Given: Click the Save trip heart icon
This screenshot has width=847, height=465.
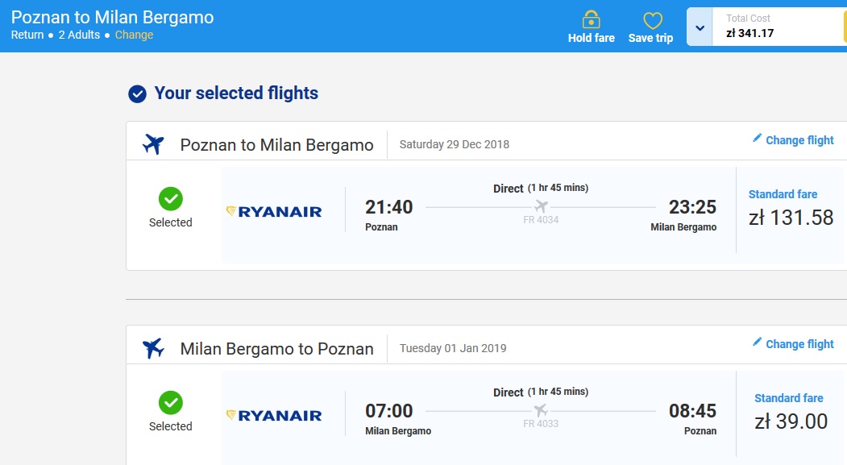Looking at the screenshot, I should [x=653, y=20].
